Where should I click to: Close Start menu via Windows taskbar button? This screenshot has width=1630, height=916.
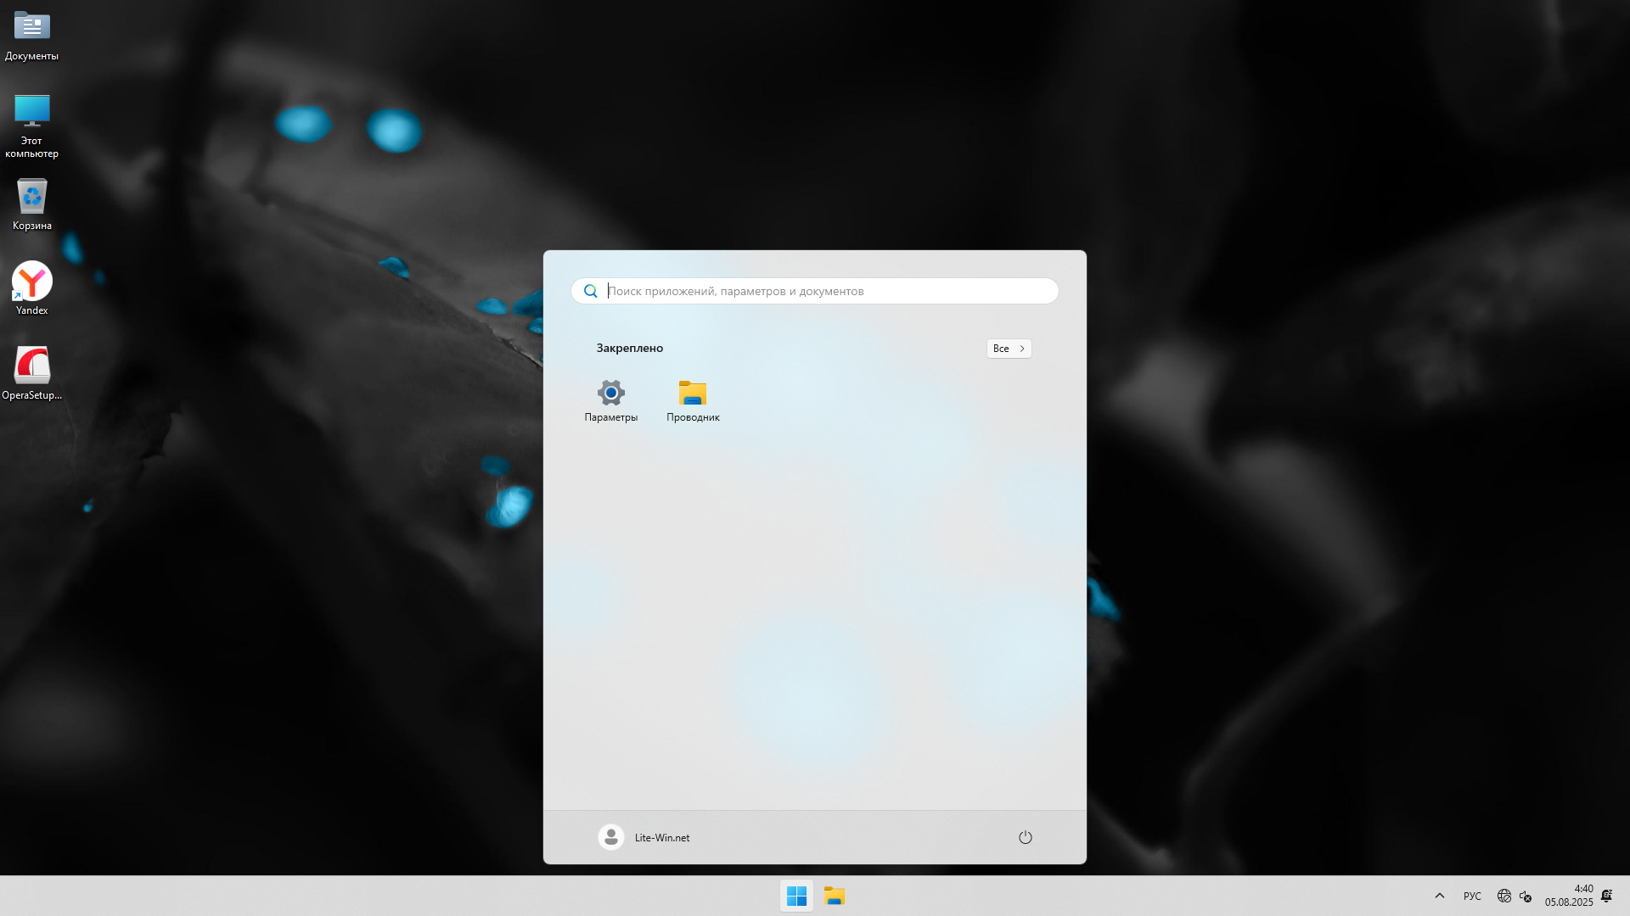[x=796, y=896]
